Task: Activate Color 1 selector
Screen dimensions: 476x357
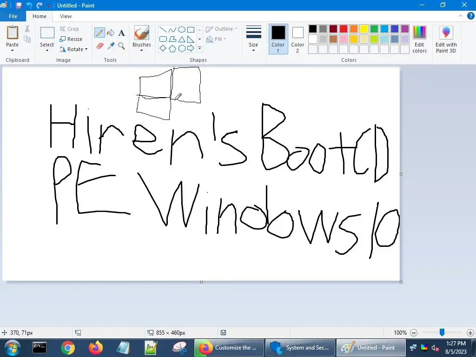Action: (278, 39)
